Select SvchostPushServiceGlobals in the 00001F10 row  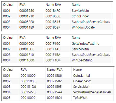pyautogui.click(x=91, y=55)
